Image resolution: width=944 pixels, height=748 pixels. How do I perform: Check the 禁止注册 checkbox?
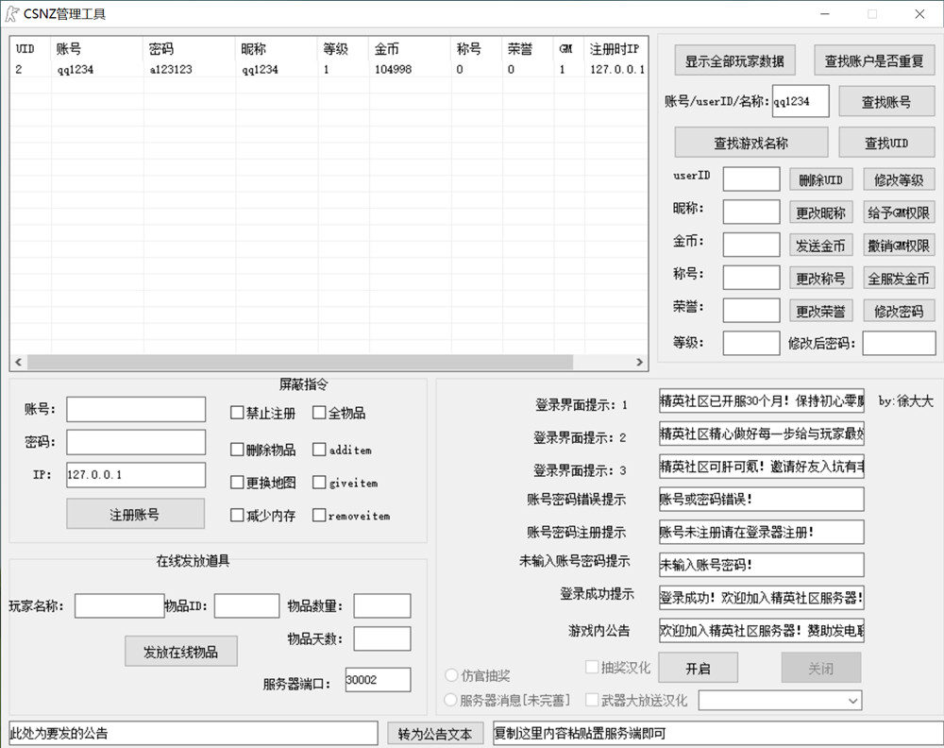[237, 413]
